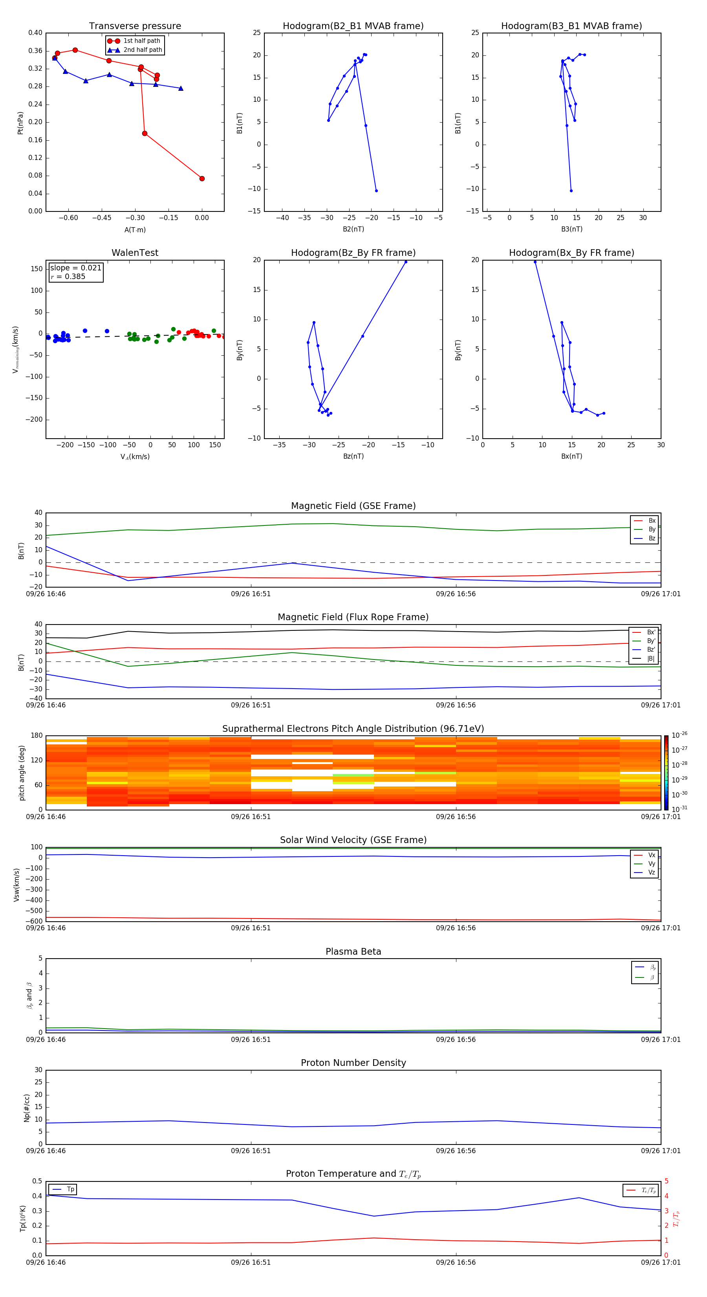Click the 'Hodogram(B2_B1 MVAB frame)' title
Image resolution: width=707 pixels, height=1297 pixels.
click(x=353, y=26)
